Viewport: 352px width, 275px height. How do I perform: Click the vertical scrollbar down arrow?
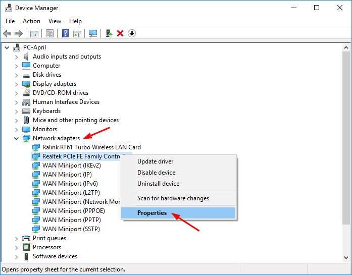pos(346,257)
